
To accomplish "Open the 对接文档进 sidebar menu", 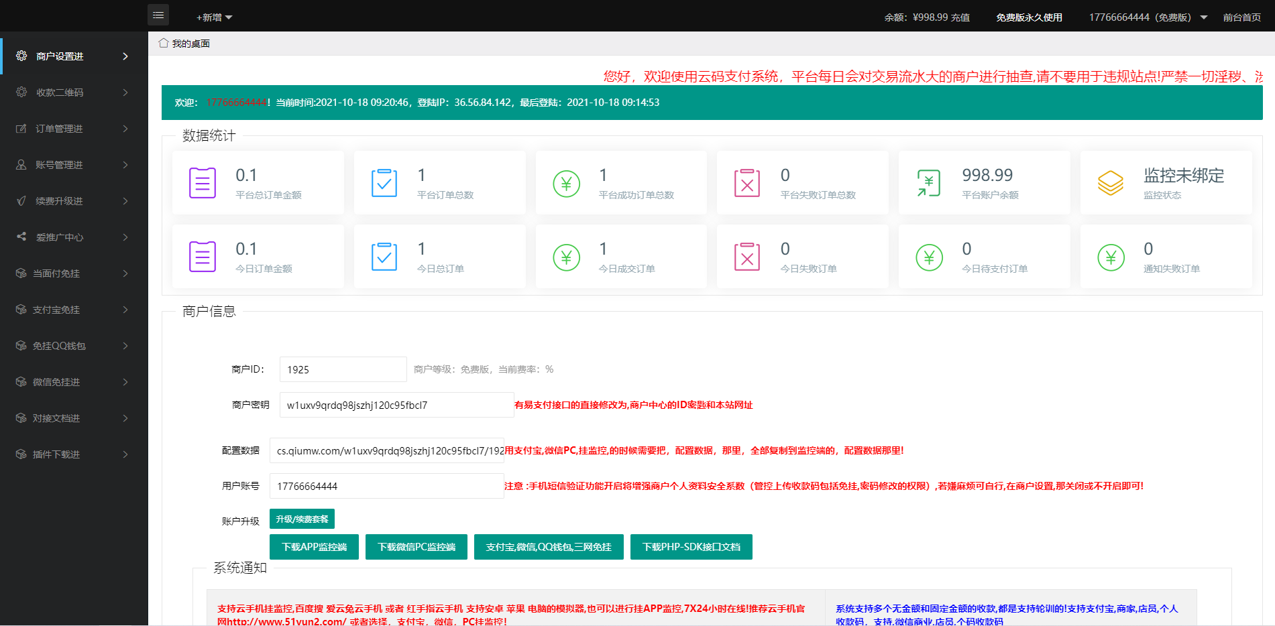I will (74, 418).
